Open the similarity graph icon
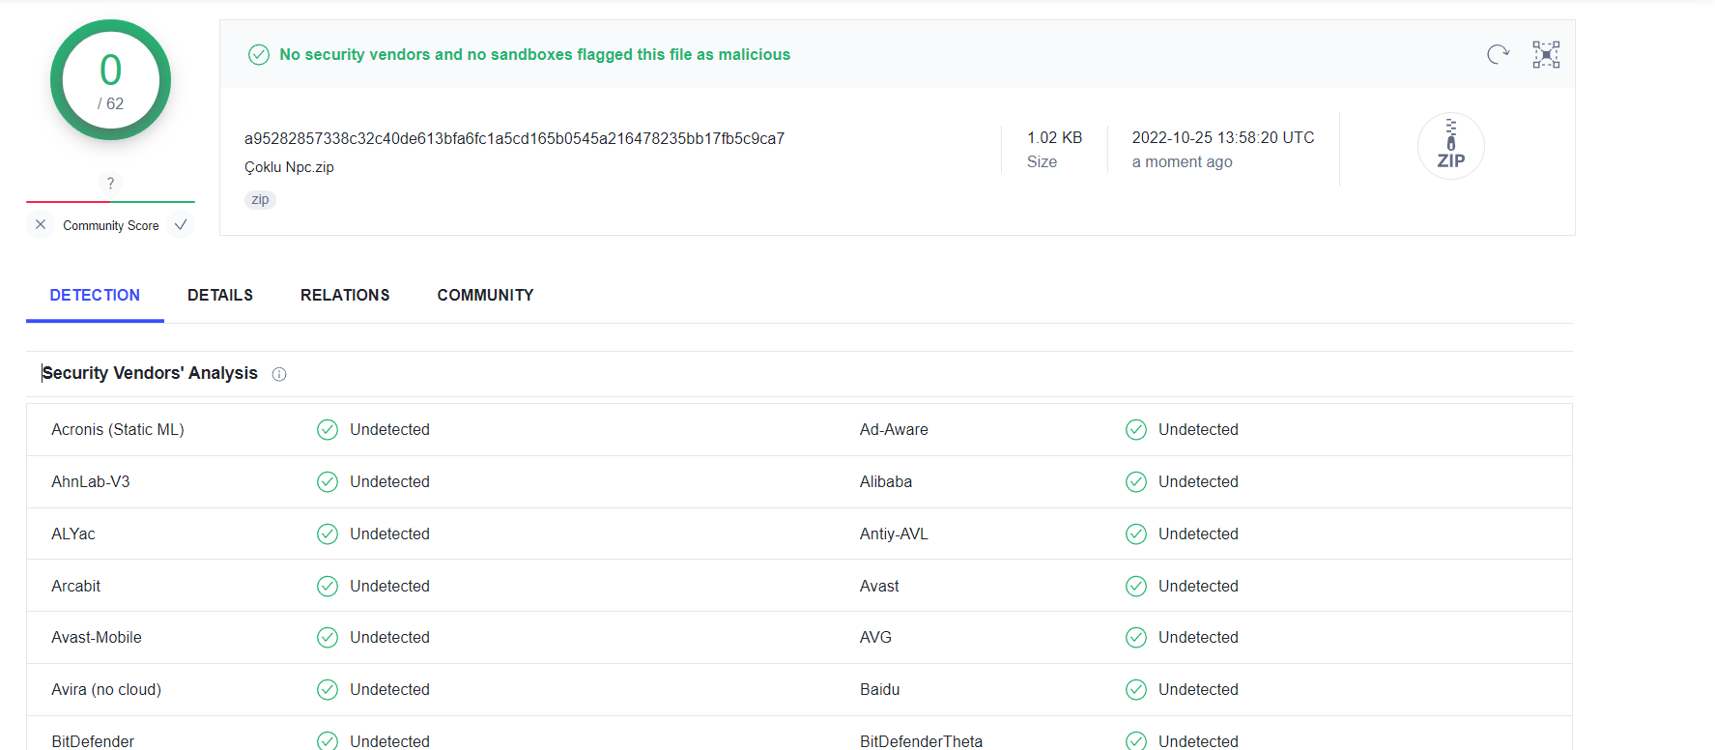The height and width of the screenshot is (750, 1715). [1546, 54]
